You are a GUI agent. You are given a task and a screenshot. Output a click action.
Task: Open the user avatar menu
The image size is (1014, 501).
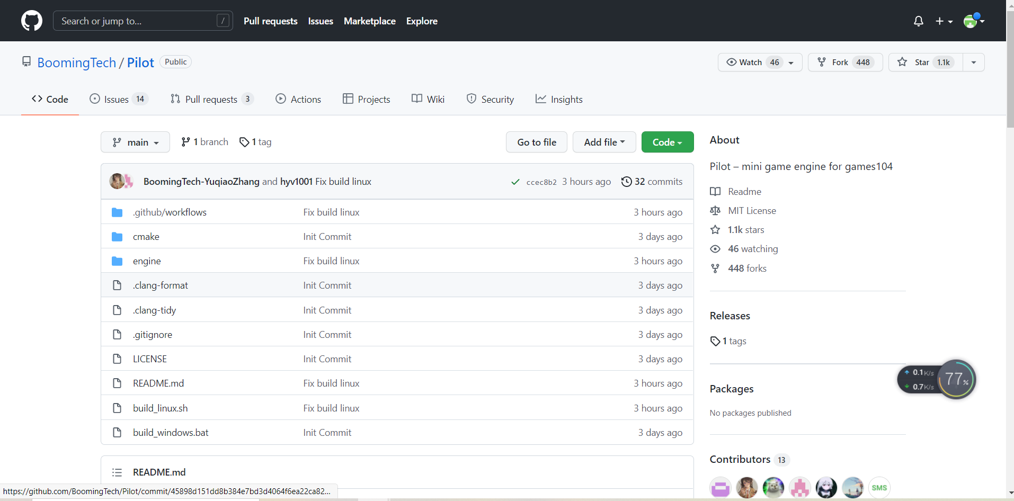974,21
